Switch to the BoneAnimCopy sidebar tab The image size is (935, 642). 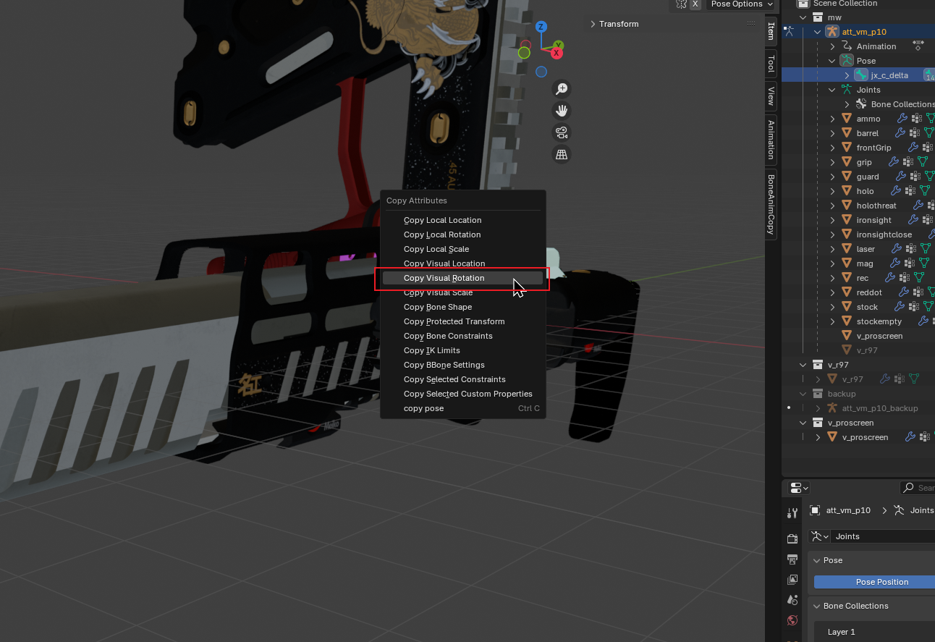[x=771, y=205]
